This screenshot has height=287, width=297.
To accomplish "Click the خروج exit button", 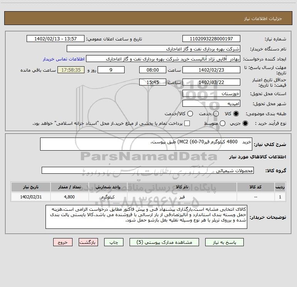I will (x=63, y=242).
